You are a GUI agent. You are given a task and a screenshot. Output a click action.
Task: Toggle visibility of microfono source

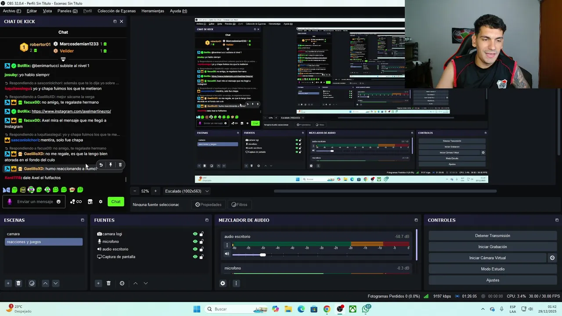[195, 242]
